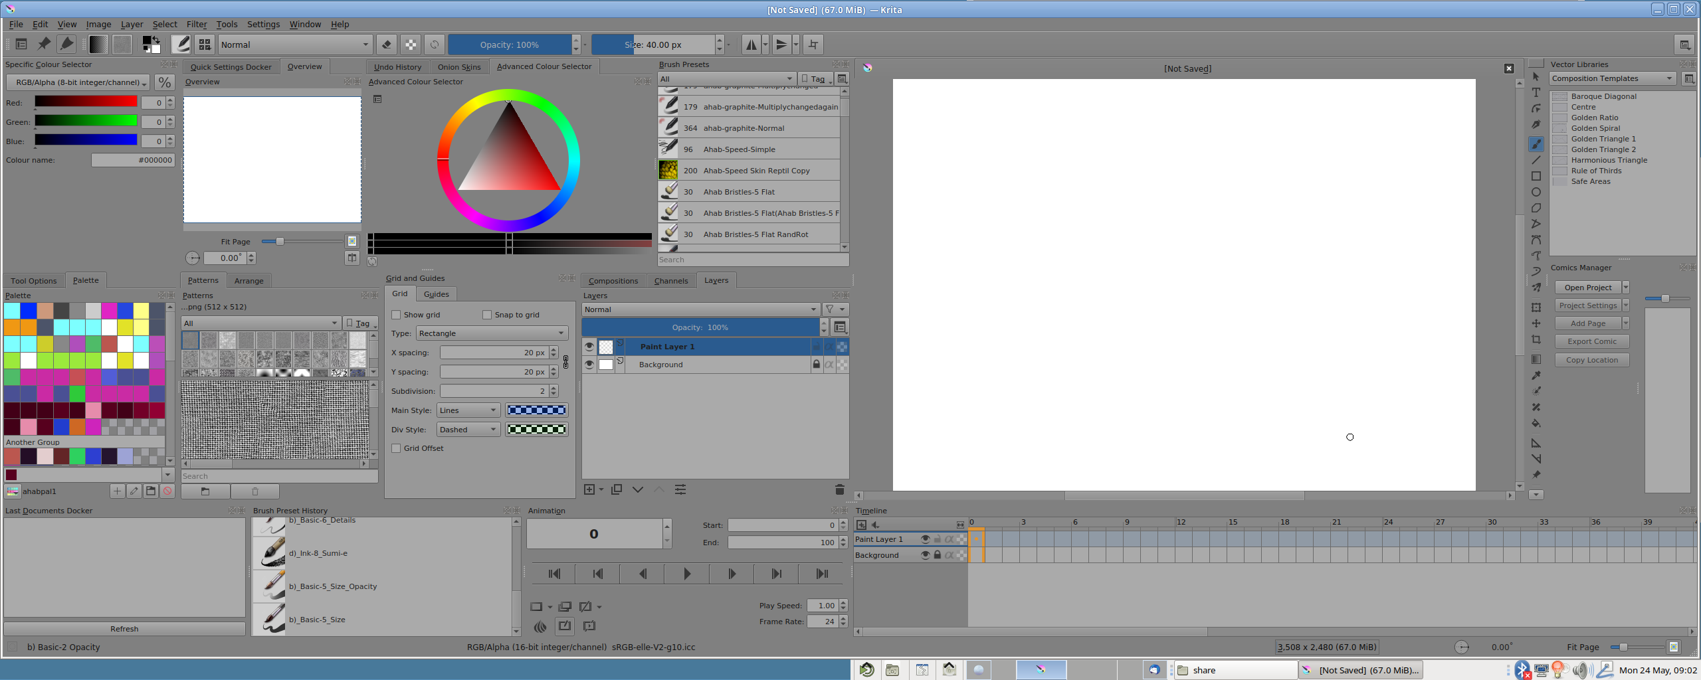
Task: Move layer down with the arrow icon
Action: [638, 489]
